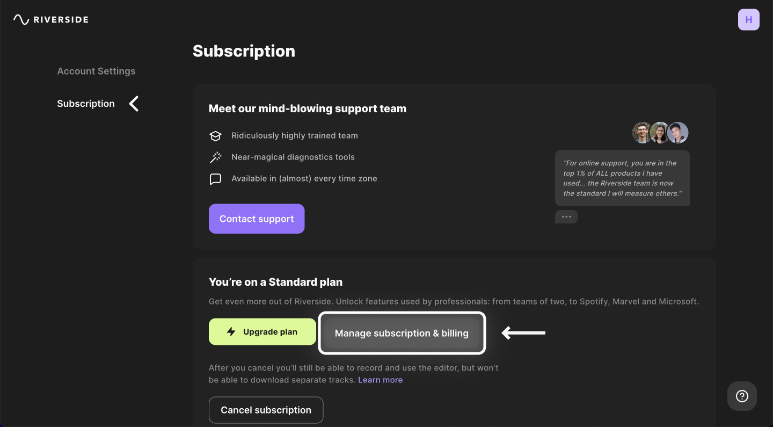Click the Riverside logo
Viewport: 773px width, 427px height.
[x=51, y=20]
